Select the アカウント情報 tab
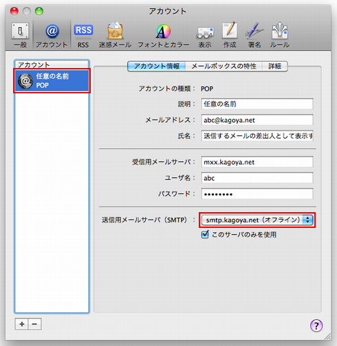This screenshot has width=337, height=346. [157, 66]
